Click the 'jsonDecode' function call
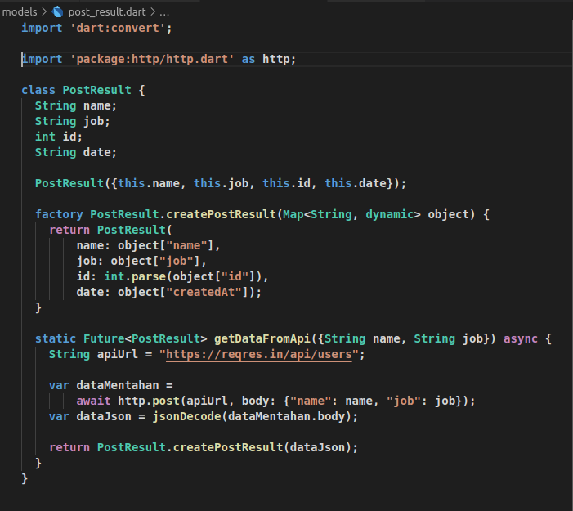Screen dimensions: 573x511 (x=186, y=416)
